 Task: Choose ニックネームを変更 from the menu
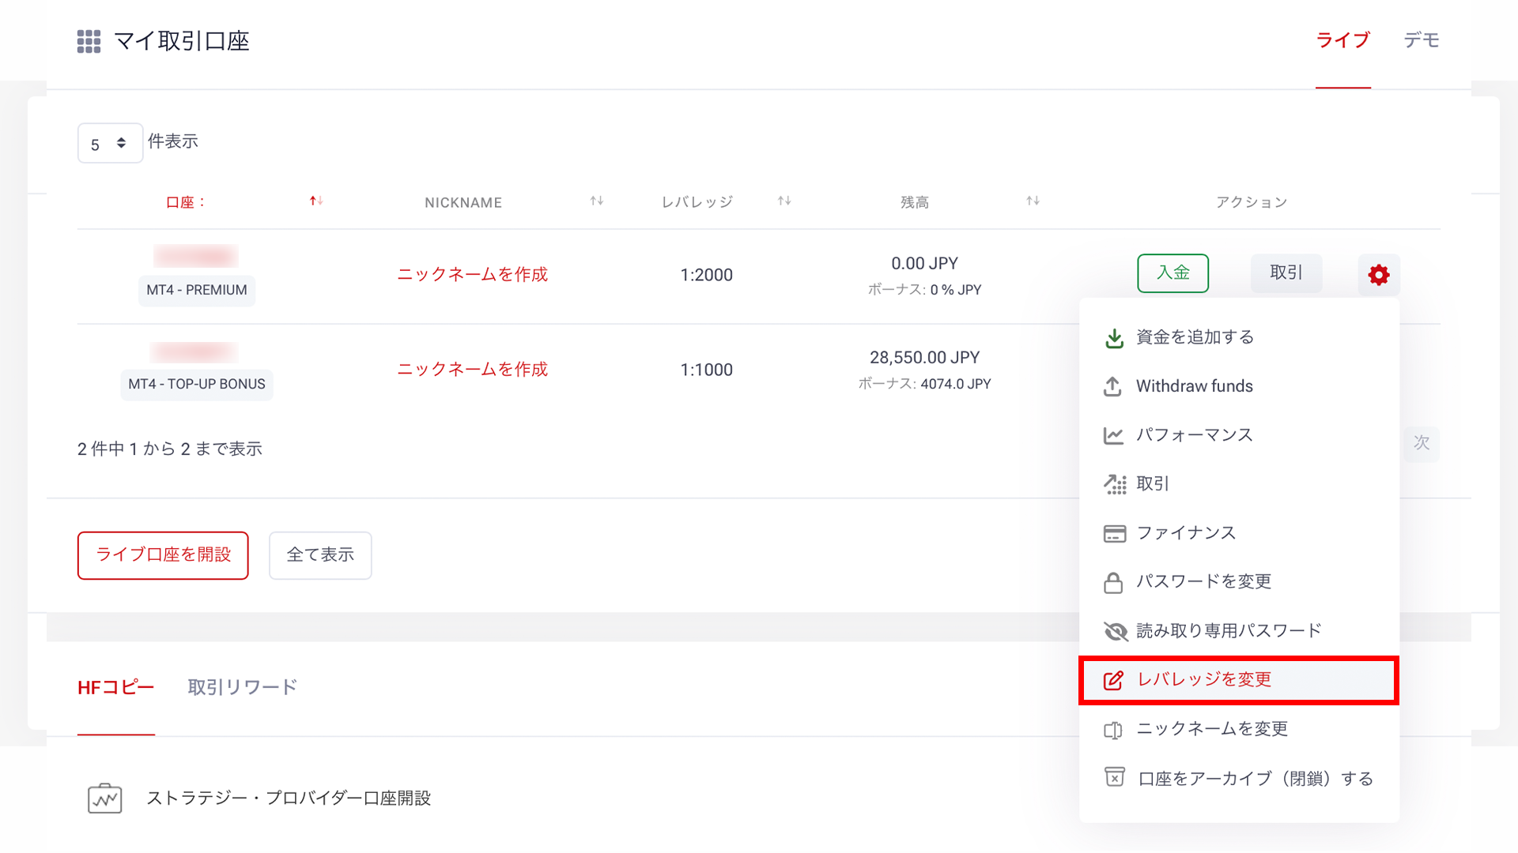pos(1211,729)
